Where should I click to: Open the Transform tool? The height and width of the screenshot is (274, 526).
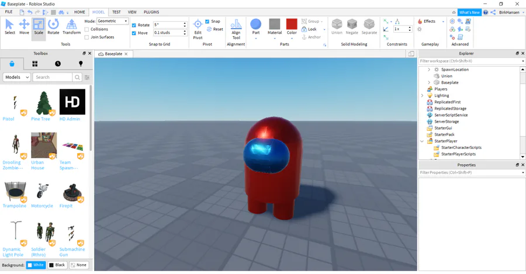click(x=71, y=26)
